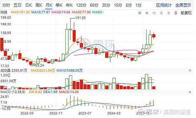Open the 日K daily candlestick tab
The height and width of the screenshot is (118, 196).
pyautogui.click(x=29, y=5)
